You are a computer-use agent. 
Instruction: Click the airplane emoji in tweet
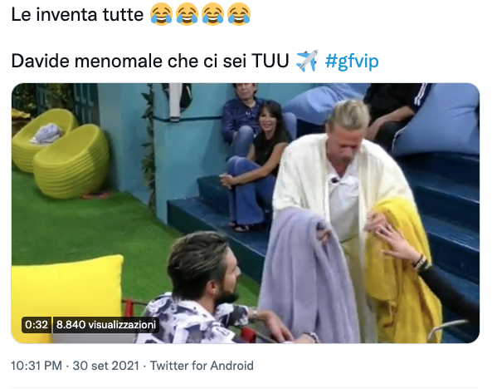[306, 61]
